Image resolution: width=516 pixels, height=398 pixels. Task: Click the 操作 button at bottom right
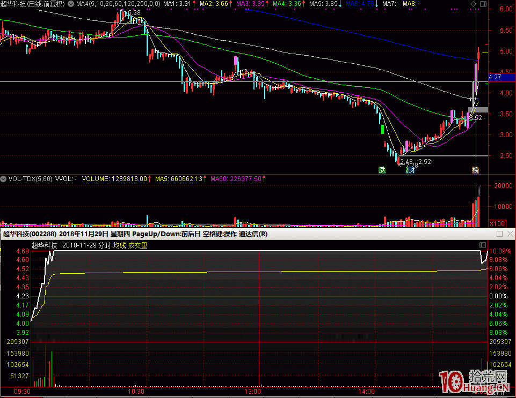pos(499,393)
